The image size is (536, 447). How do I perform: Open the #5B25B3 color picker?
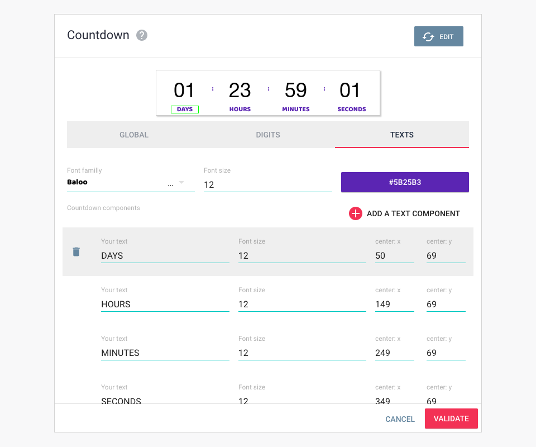click(x=405, y=182)
